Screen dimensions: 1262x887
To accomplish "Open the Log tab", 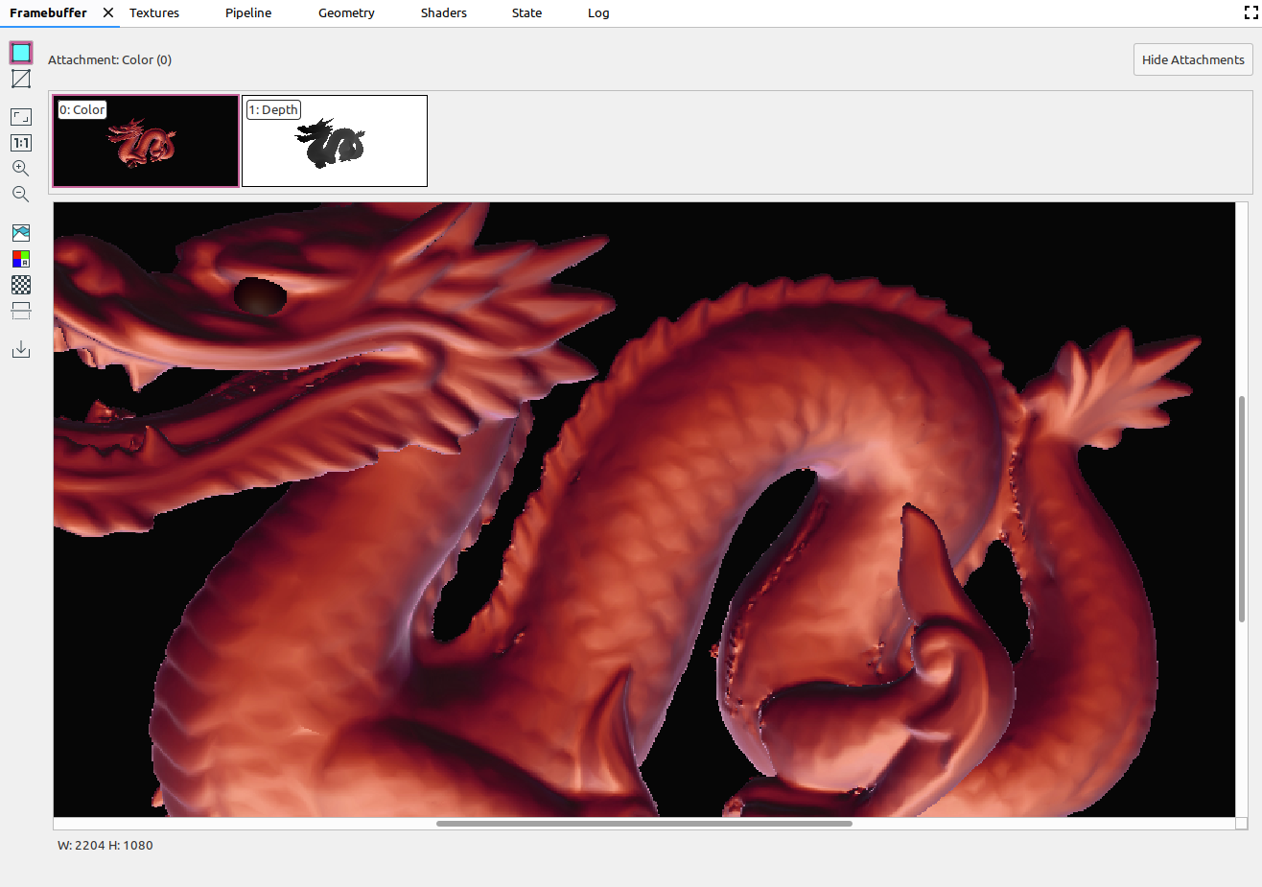I will pos(598,13).
